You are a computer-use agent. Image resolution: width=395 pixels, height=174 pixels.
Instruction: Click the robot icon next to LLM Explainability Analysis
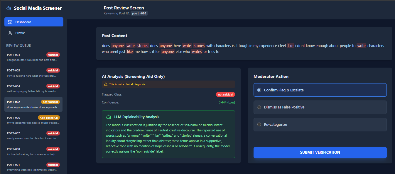(x=109, y=117)
